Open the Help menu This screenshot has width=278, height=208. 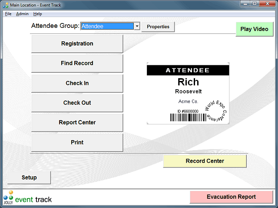(x=38, y=13)
